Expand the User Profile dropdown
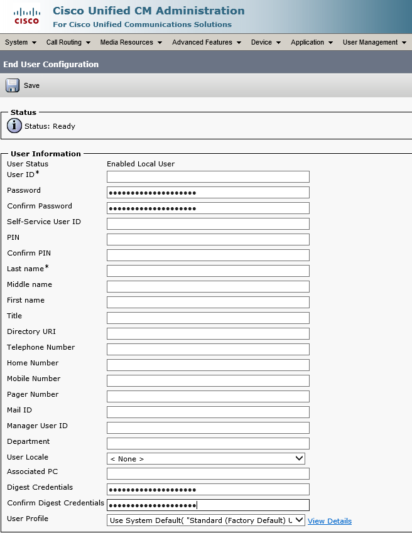The width and height of the screenshot is (412, 533). click(x=205, y=520)
